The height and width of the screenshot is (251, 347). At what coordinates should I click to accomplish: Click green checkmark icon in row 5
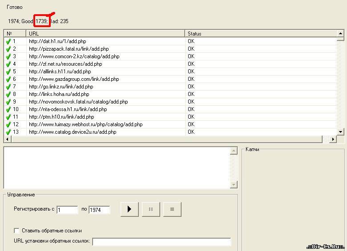8,72
